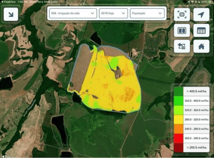Tap the fit-field-to-screen frame icon
The height and width of the screenshot is (158, 214).
pos(182,14)
